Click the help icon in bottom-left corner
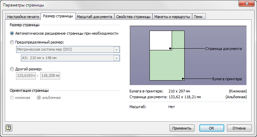The height and width of the screenshot is (137, 257). pyautogui.click(x=9, y=128)
